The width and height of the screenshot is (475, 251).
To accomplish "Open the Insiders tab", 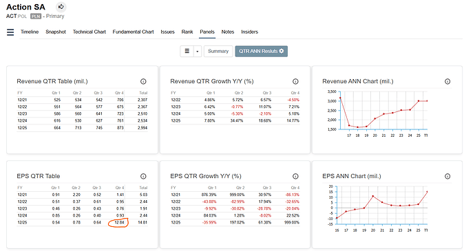I will coord(250,32).
